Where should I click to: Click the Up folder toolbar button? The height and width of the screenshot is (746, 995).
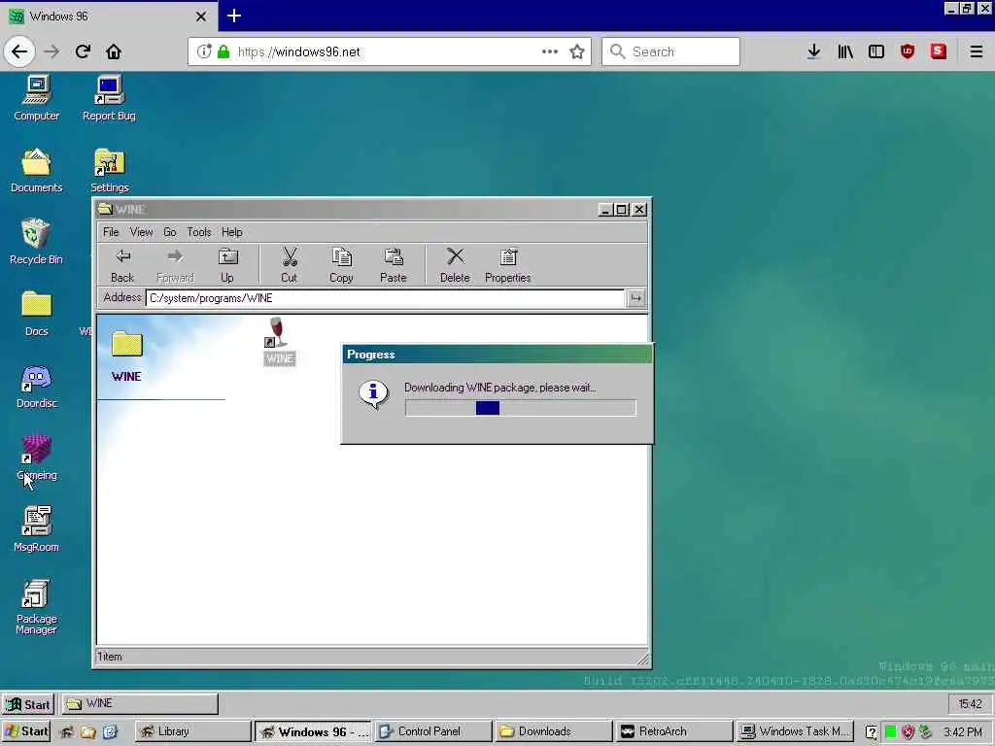click(x=227, y=265)
